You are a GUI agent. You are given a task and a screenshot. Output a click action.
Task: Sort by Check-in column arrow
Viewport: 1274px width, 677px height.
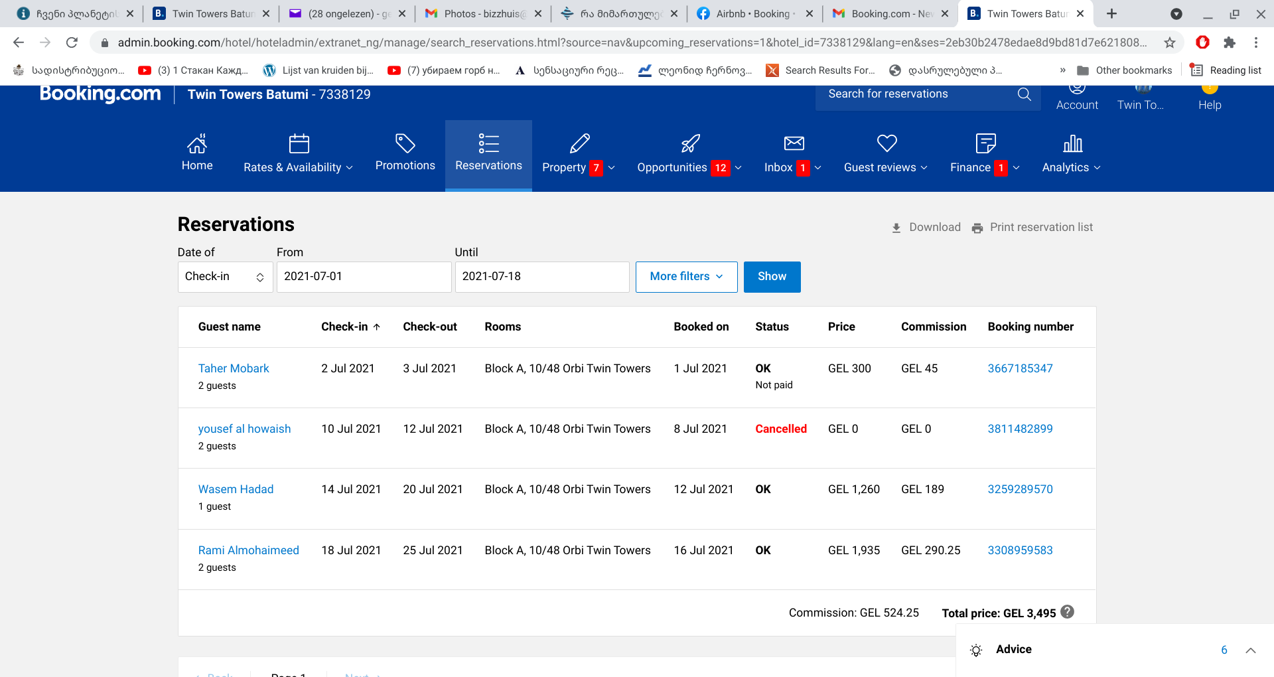[x=377, y=327]
